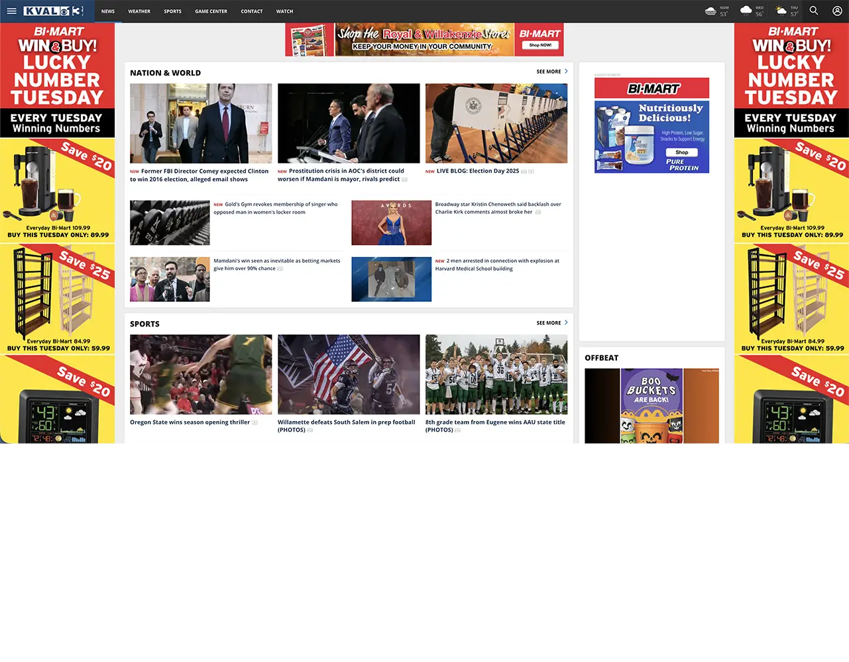This screenshot has height=662, width=849.
Task: Go to the KVAL 13 logo homepage
Action: [53, 11]
